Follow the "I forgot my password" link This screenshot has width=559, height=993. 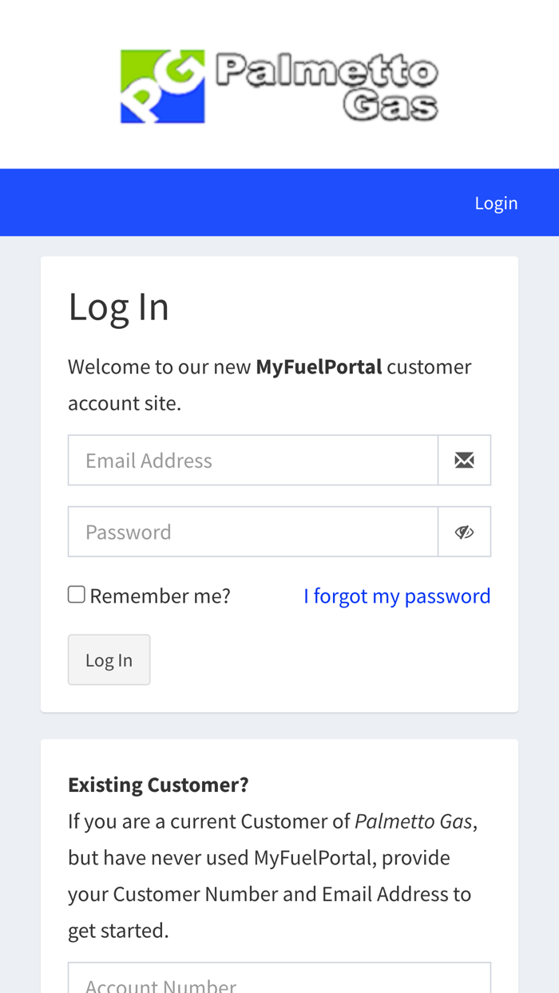coord(397,595)
